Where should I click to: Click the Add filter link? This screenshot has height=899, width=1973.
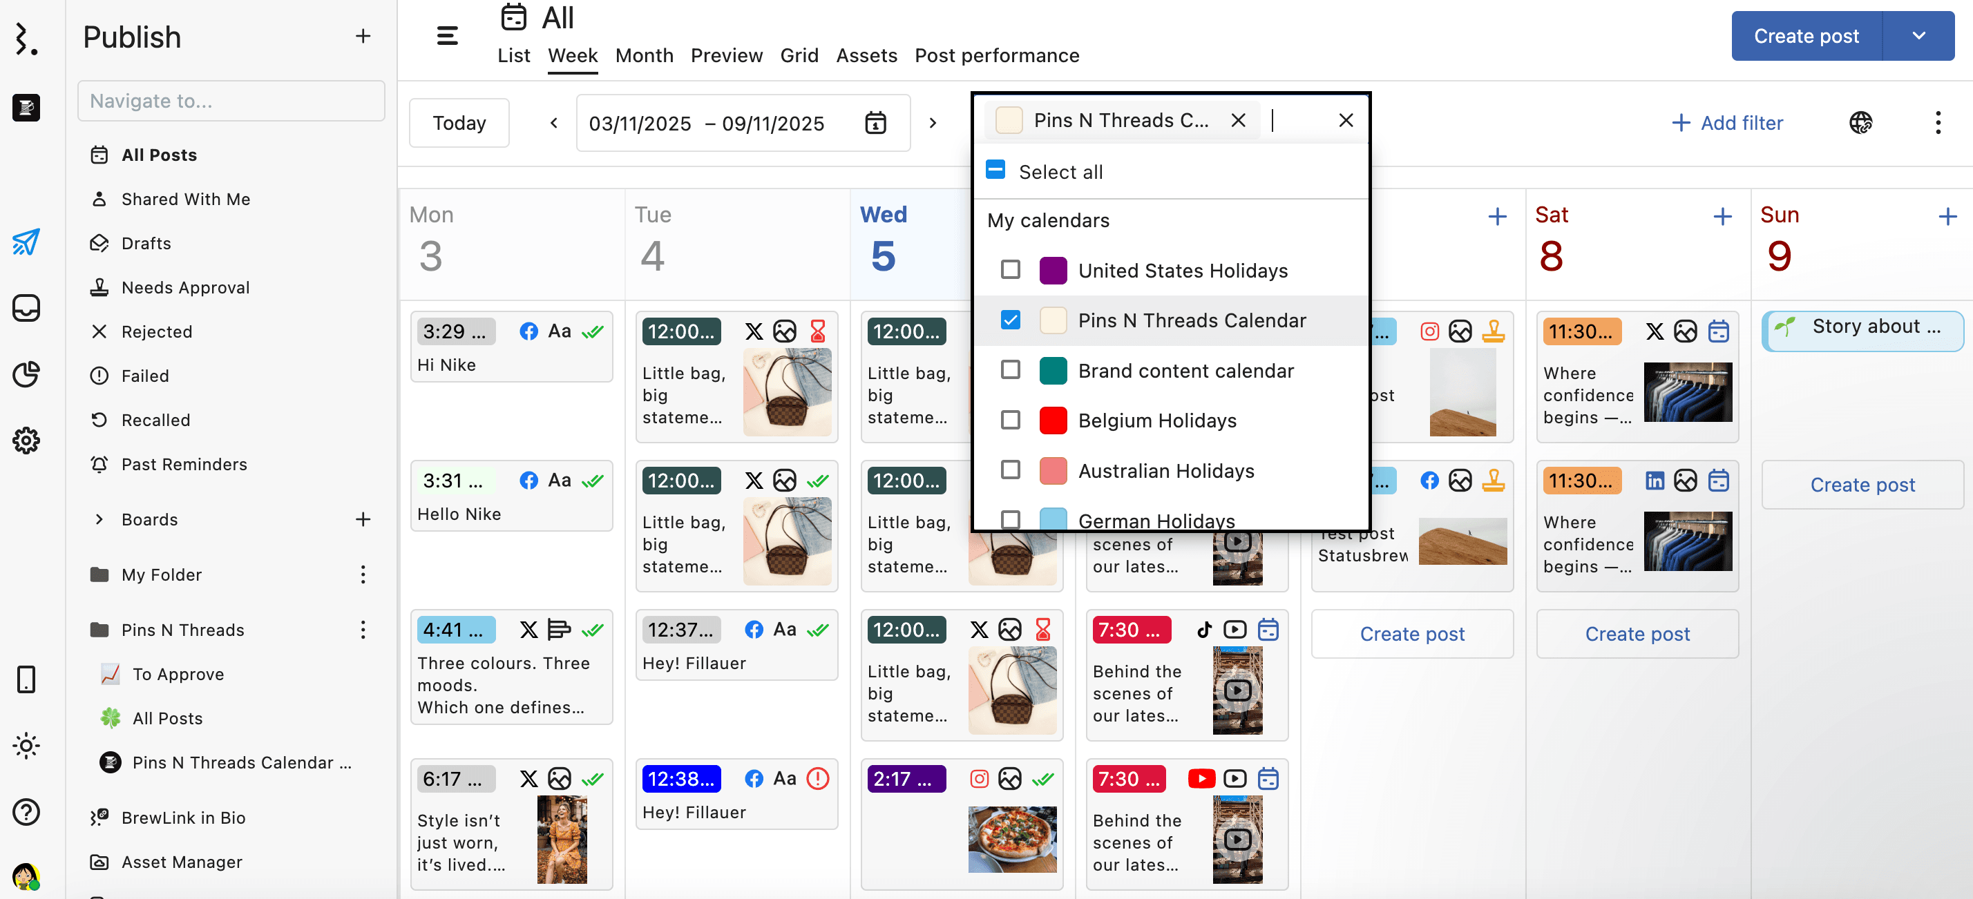coord(1726,124)
